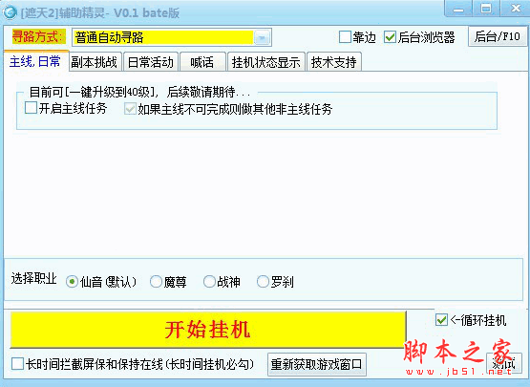Minimize the 辅助精灵 window
This screenshot has width=530, height=387.
[x=458, y=10]
